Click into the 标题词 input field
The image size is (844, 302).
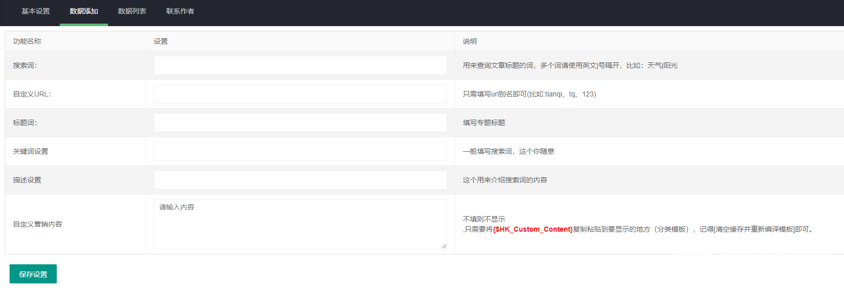tap(300, 123)
